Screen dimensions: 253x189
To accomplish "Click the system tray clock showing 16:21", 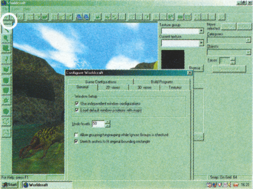I will (x=245, y=184).
